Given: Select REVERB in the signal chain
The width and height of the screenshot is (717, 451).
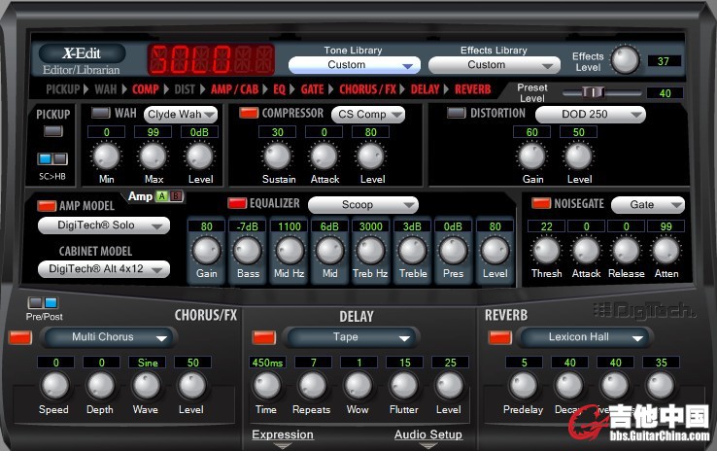Looking at the screenshot, I should [x=473, y=89].
